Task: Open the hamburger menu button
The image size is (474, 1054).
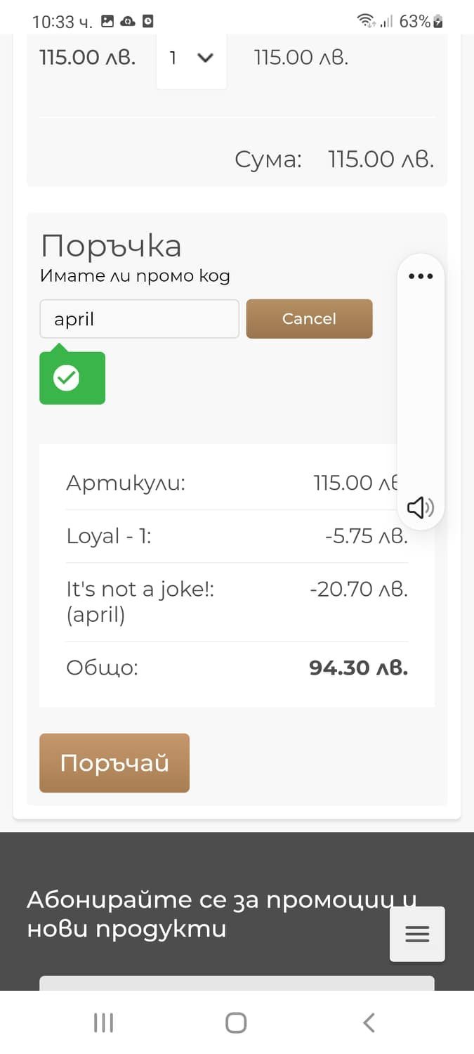Action: coord(417,934)
